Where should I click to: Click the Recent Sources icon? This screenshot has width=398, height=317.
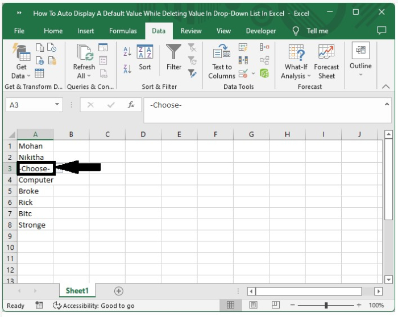pyautogui.click(x=52, y=47)
